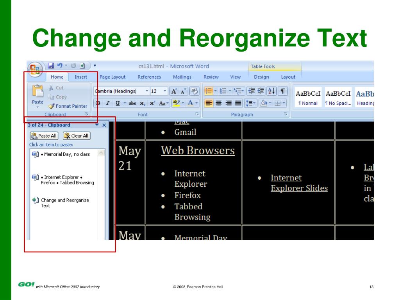Viewport: 400px width, 300px height.
Task: Toggle bold formatting
Action: (98, 103)
